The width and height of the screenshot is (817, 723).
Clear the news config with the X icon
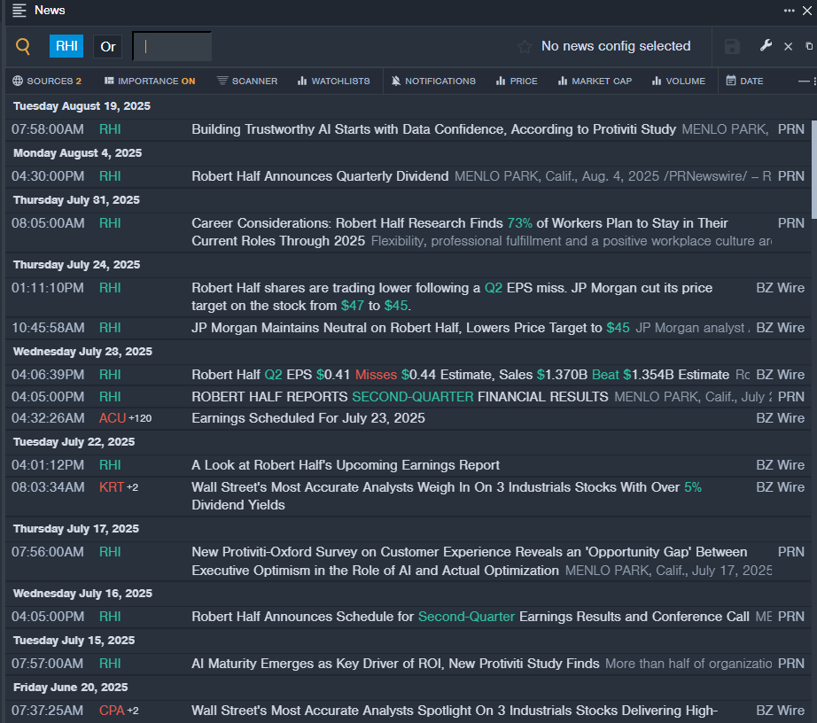point(789,47)
